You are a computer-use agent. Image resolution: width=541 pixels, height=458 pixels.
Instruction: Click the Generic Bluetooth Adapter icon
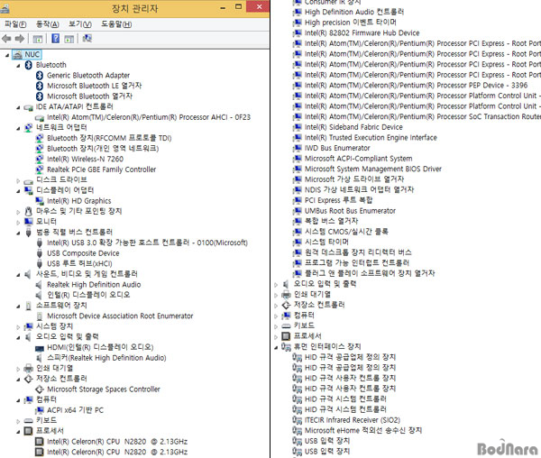point(40,75)
